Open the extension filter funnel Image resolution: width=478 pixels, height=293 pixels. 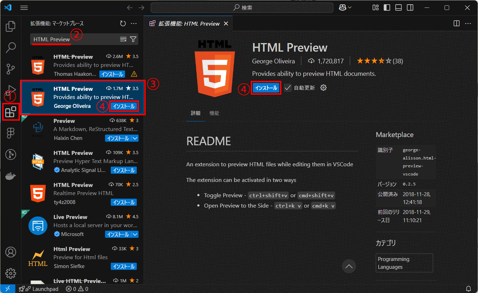click(133, 39)
